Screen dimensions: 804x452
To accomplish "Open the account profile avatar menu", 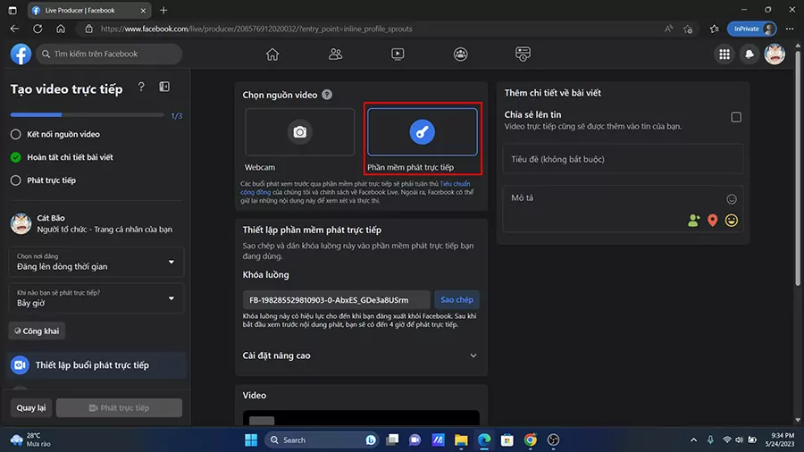I will 775,54.
